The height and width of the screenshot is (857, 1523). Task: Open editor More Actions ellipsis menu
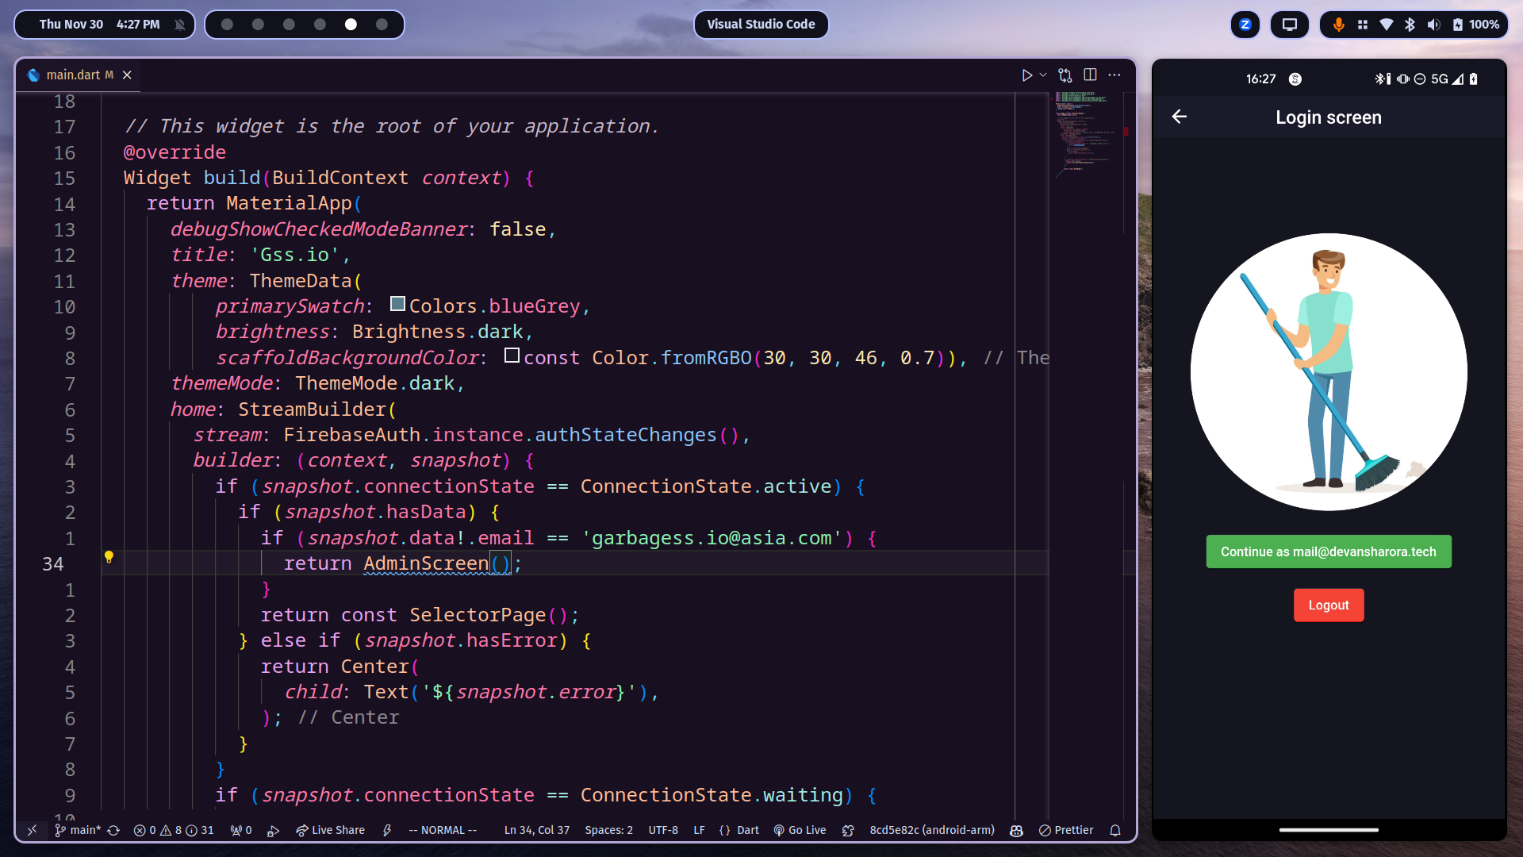pyautogui.click(x=1114, y=75)
